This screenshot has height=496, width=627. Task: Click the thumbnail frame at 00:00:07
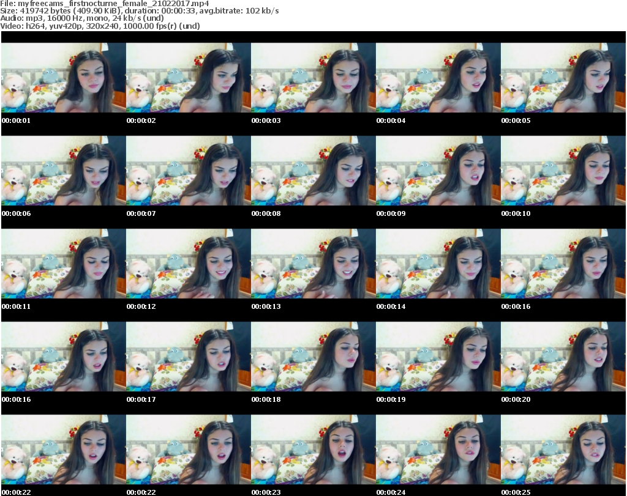click(189, 171)
